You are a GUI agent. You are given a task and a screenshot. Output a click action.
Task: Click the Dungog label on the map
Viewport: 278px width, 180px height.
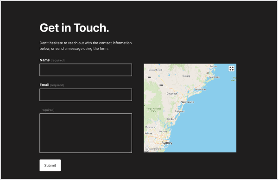(186, 76)
